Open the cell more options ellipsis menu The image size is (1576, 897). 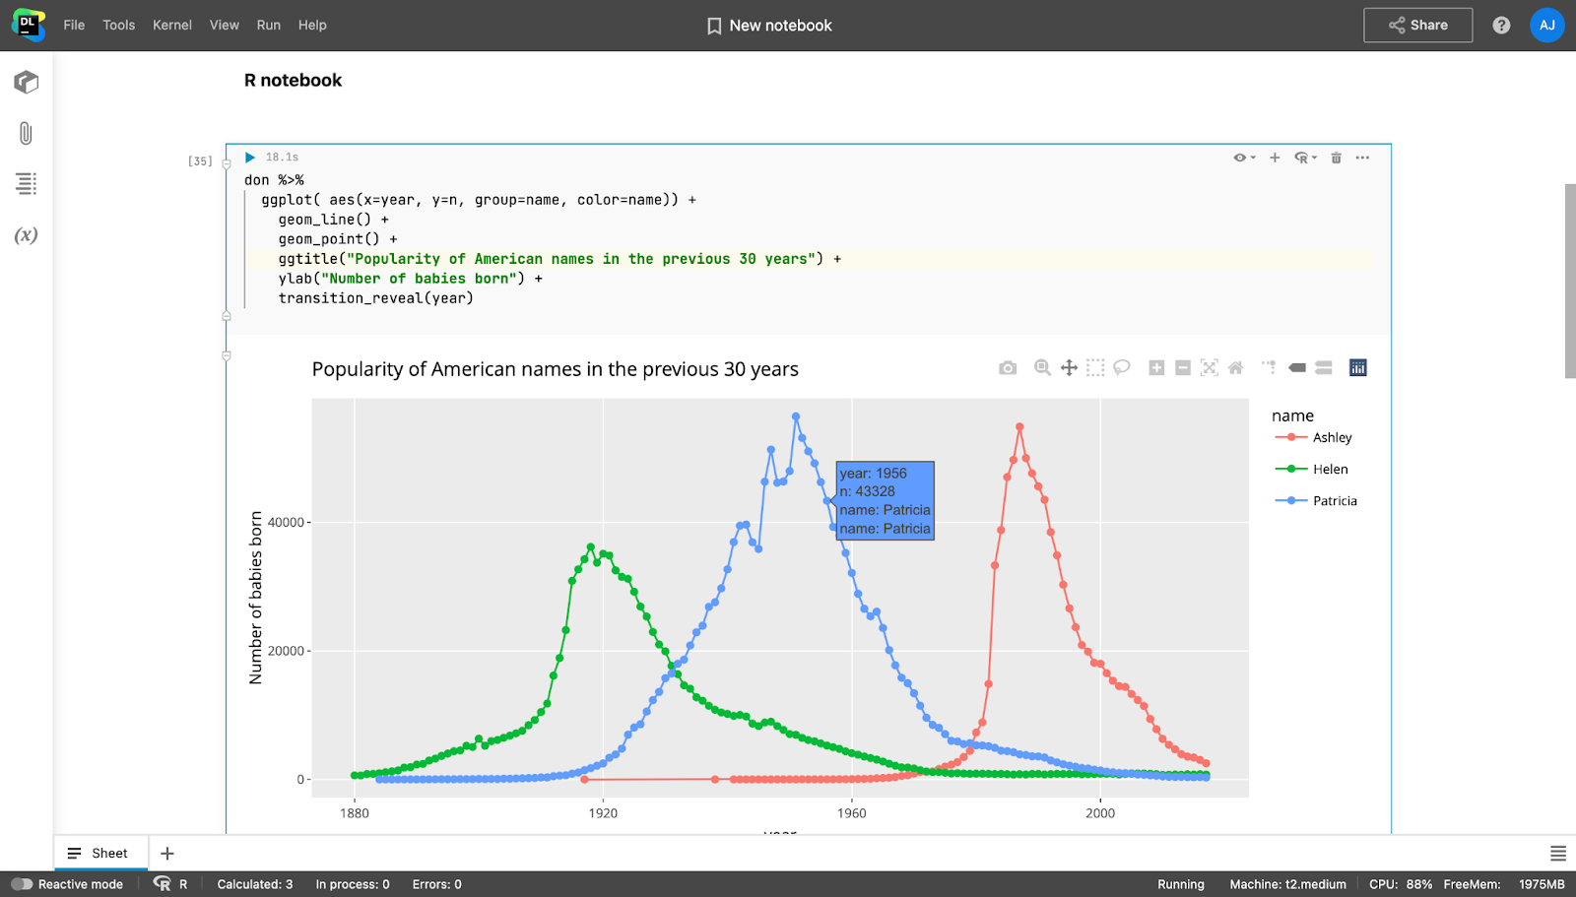pos(1362,158)
